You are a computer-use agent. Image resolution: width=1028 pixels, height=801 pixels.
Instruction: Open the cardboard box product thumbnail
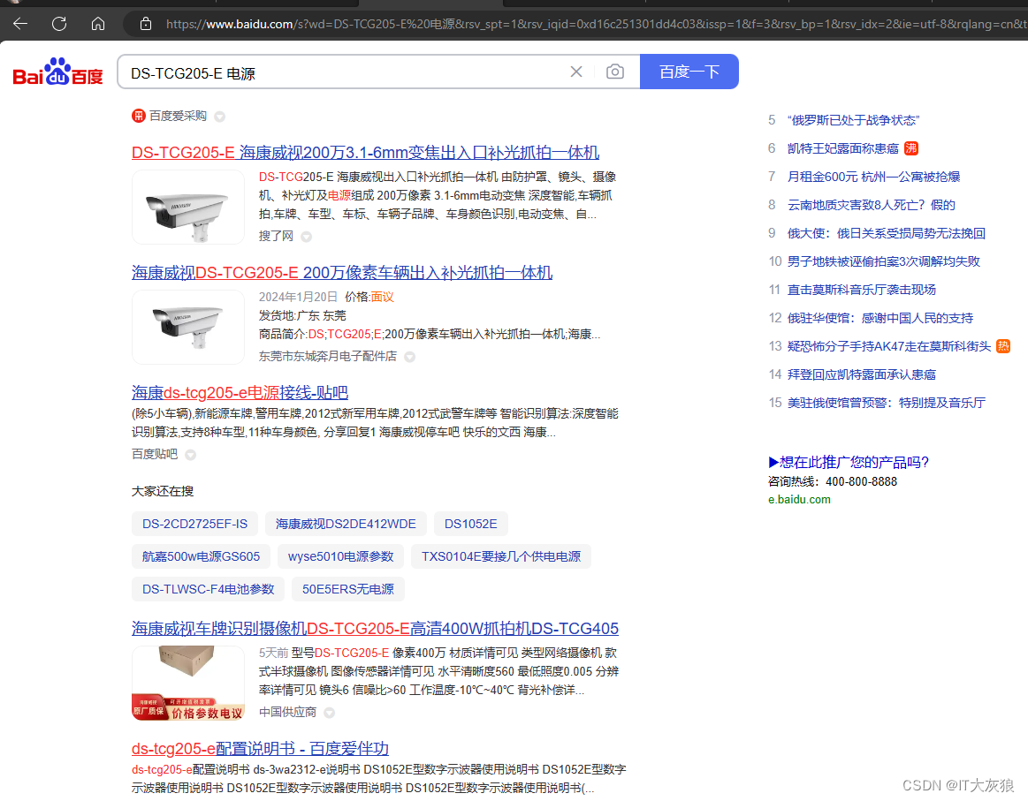pos(188,684)
